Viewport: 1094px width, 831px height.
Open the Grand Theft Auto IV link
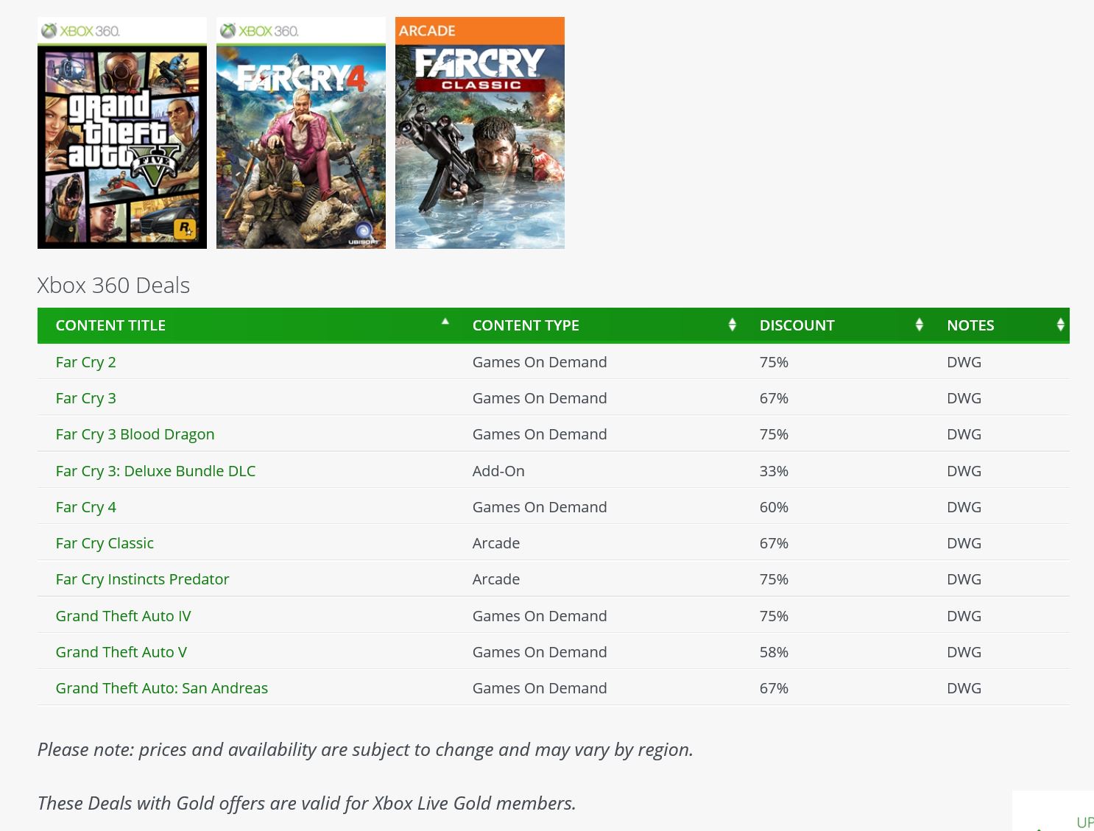pyautogui.click(x=124, y=616)
